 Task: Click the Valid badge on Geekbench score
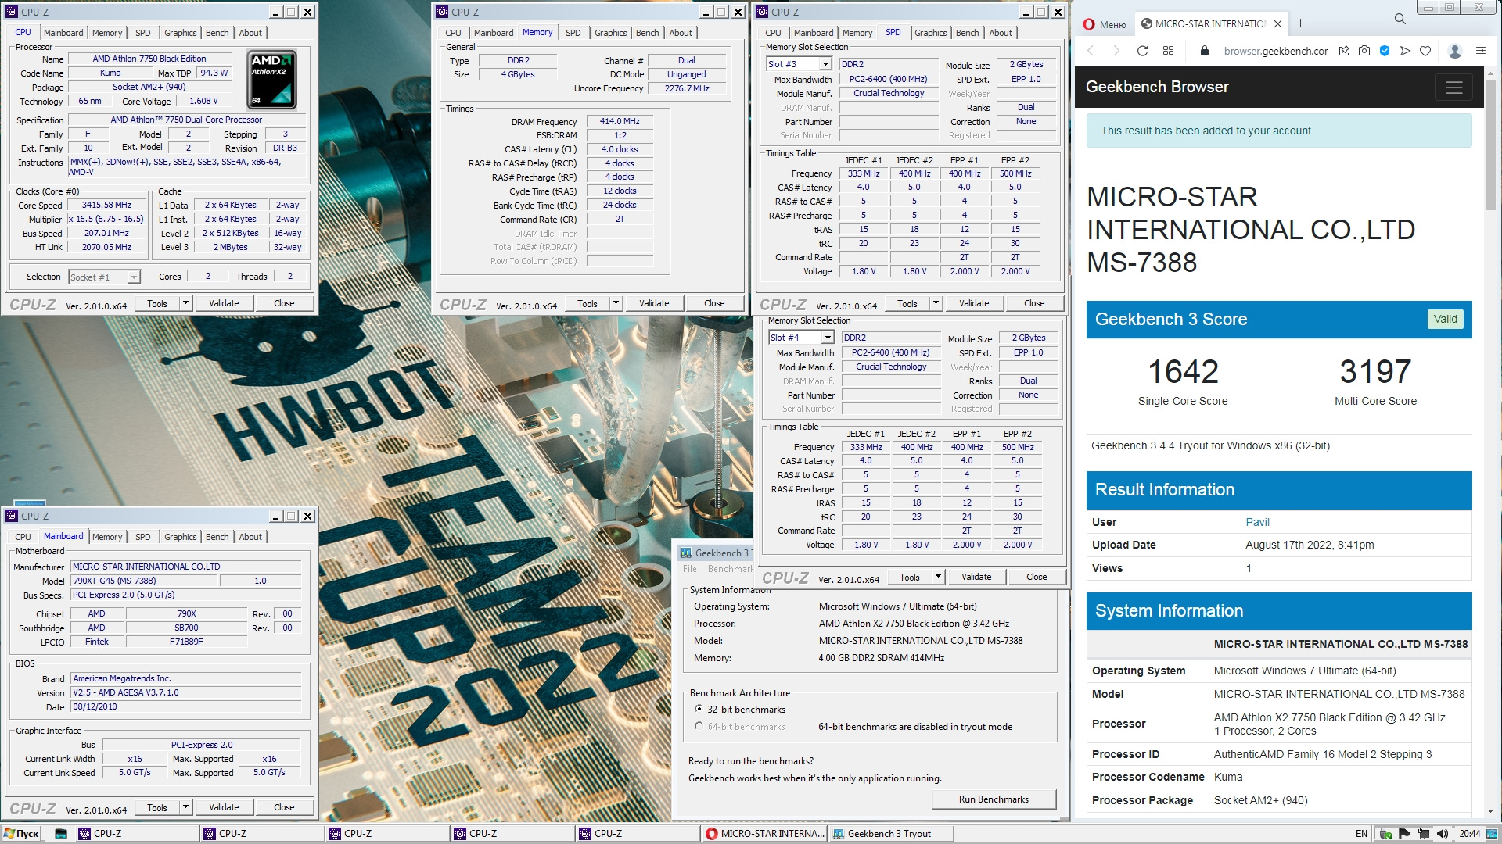[x=1445, y=319]
